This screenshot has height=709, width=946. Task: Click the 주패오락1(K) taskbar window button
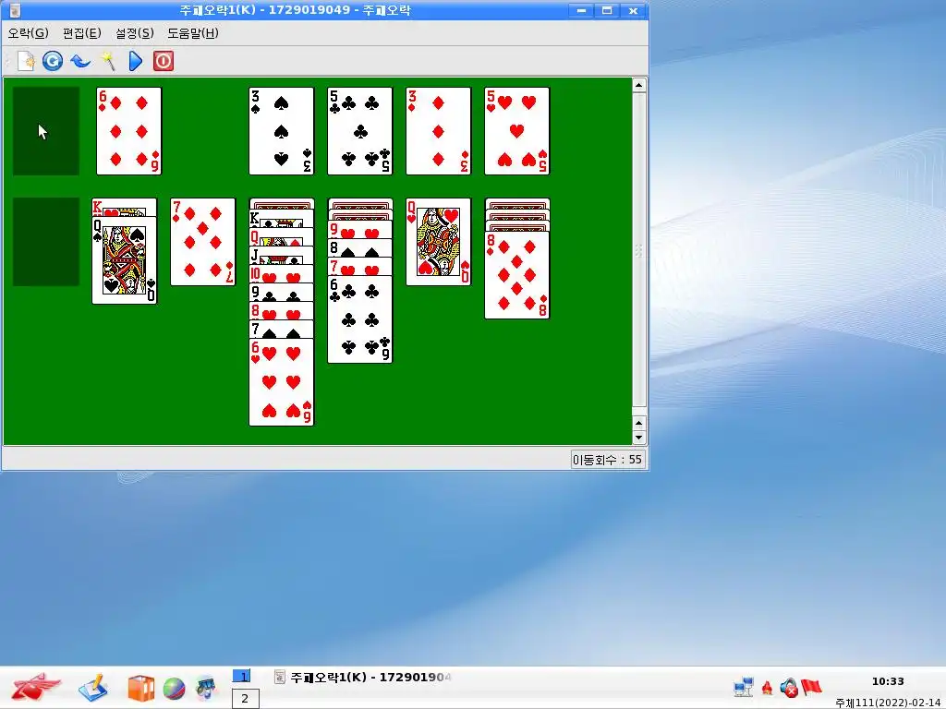click(x=362, y=677)
